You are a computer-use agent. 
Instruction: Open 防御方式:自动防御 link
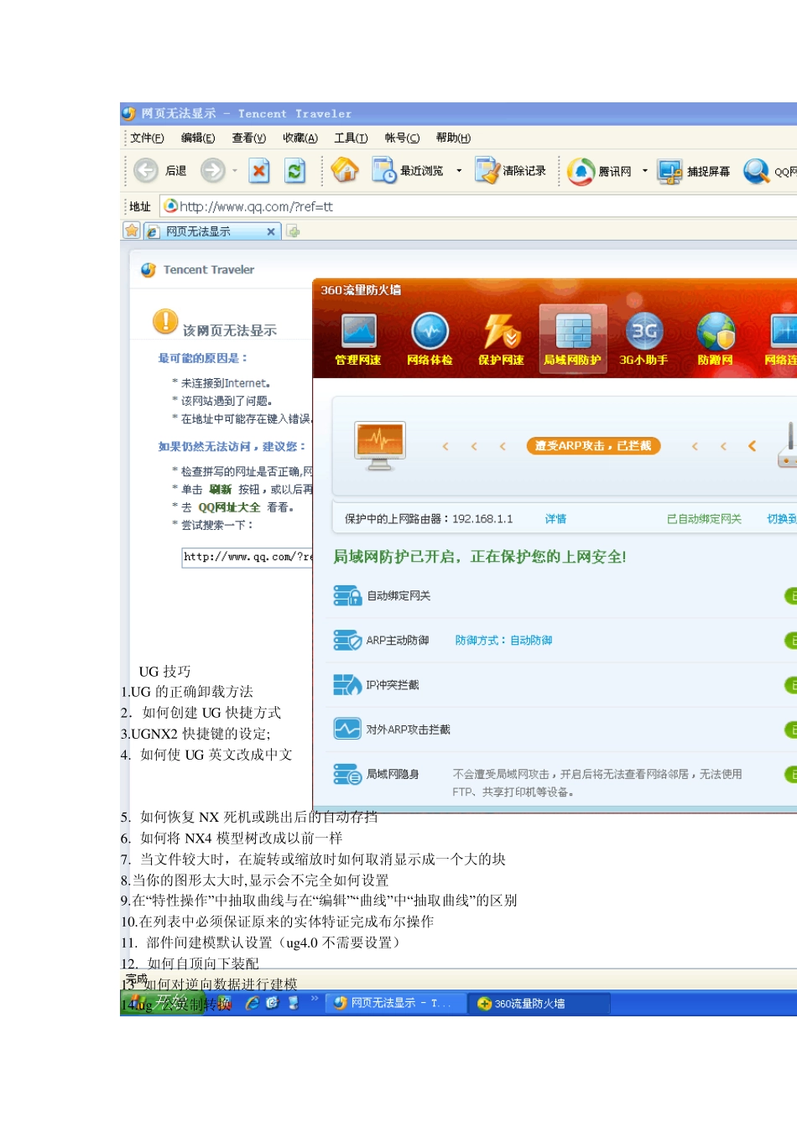click(503, 640)
